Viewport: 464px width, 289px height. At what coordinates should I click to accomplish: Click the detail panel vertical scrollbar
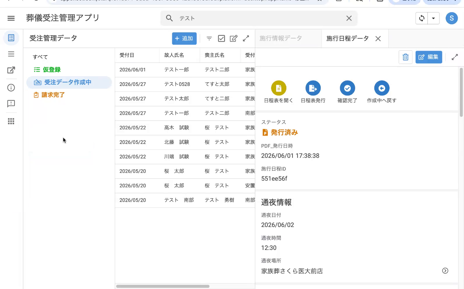(x=461, y=92)
